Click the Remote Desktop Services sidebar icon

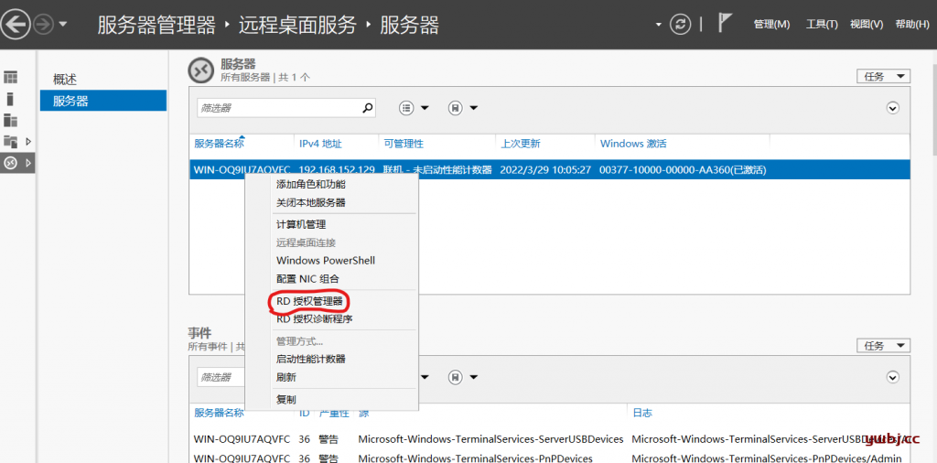[x=11, y=163]
